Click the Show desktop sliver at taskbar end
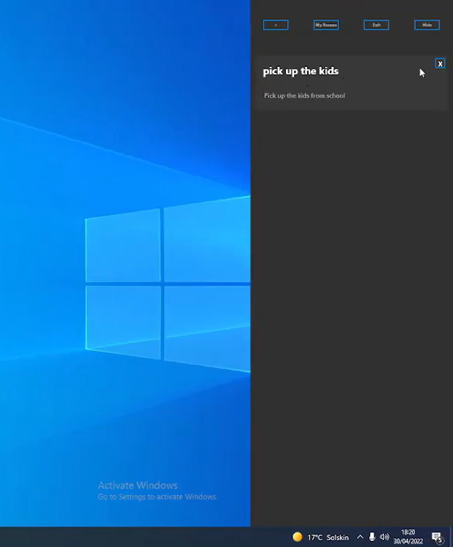 click(451, 537)
